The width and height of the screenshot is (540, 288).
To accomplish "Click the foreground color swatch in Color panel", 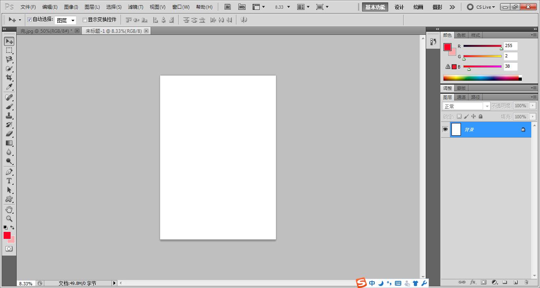I will tap(447, 47).
